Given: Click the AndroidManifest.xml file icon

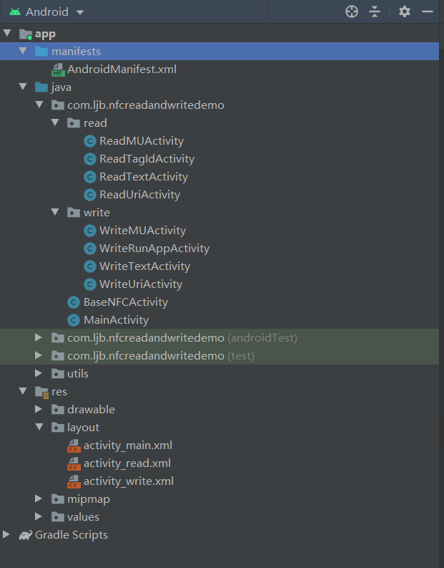Looking at the screenshot, I should [58, 69].
